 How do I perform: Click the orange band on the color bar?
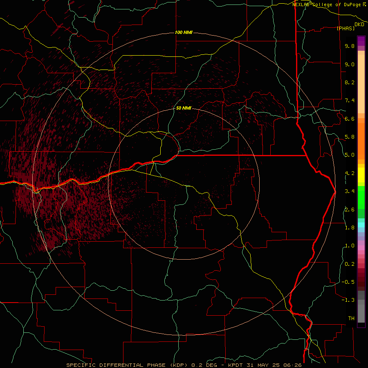(x=361, y=141)
